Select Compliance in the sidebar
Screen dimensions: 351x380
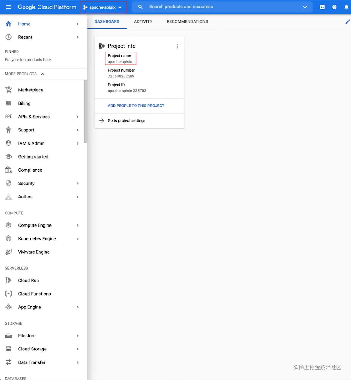point(30,170)
